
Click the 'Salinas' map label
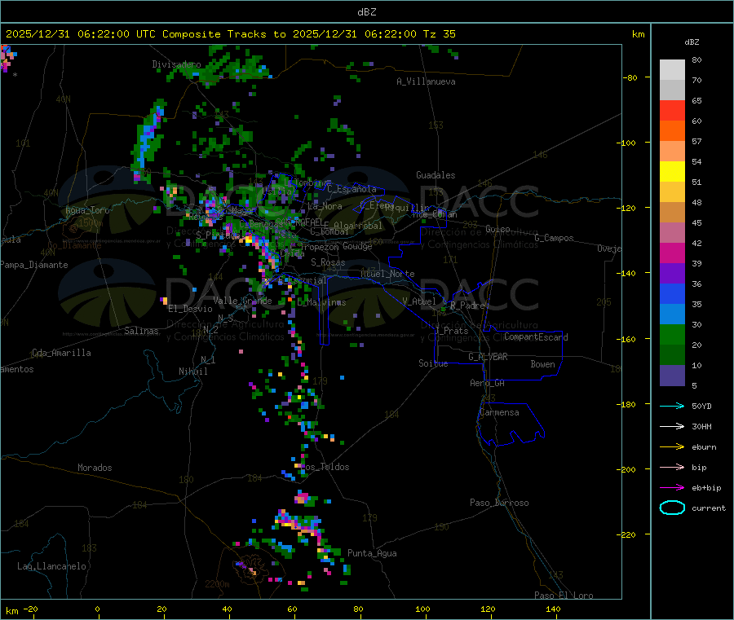(141, 331)
